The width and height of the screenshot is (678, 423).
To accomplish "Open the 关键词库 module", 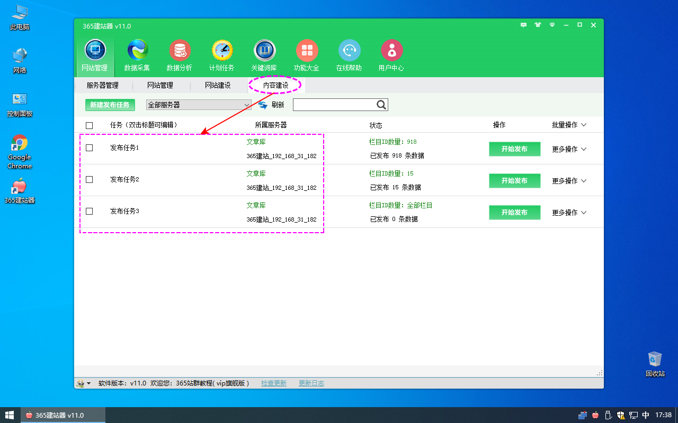I will 264,56.
